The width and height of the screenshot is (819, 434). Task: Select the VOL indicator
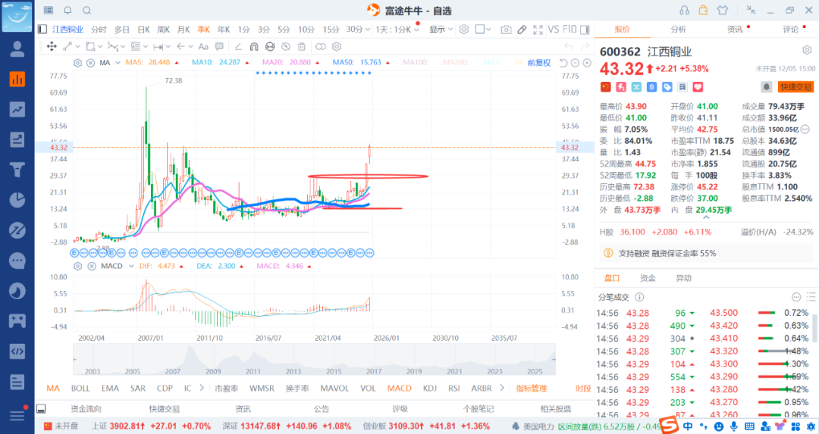368,388
